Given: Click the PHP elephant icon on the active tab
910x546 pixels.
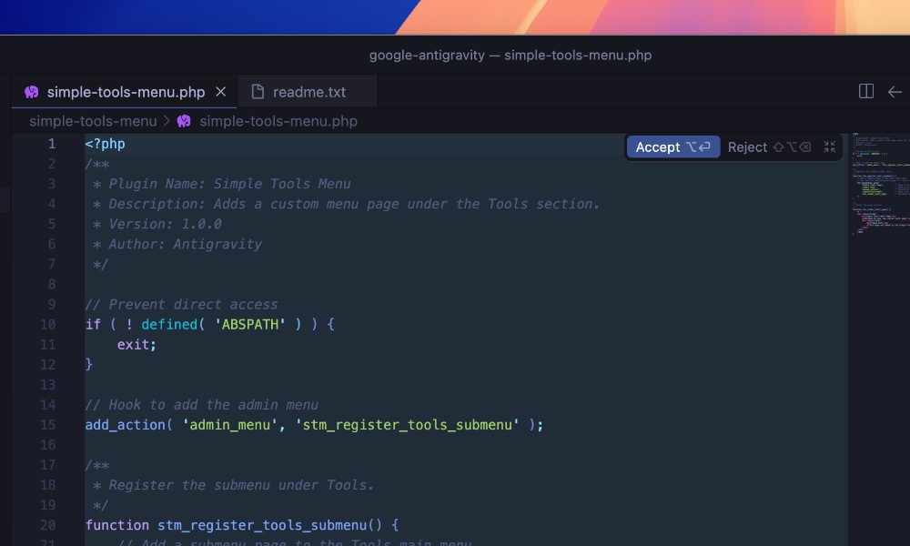Looking at the screenshot, I should [31, 92].
